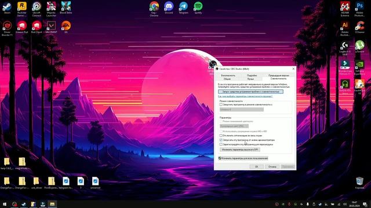Screen dimensions: 371x208
Task: Select the Riot Client desktop shortcut
Action: point(37,27)
